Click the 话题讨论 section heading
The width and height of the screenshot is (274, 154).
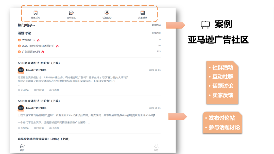coord(24,33)
